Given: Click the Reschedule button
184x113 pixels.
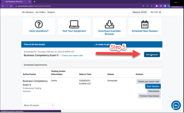Looking at the screenshot, I should pos(154,91).
